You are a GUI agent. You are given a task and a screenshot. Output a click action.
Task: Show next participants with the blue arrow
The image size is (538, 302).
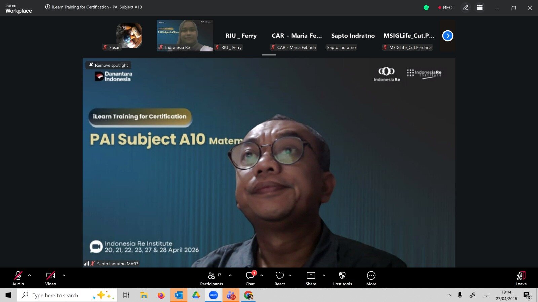[x=448, y=36]
